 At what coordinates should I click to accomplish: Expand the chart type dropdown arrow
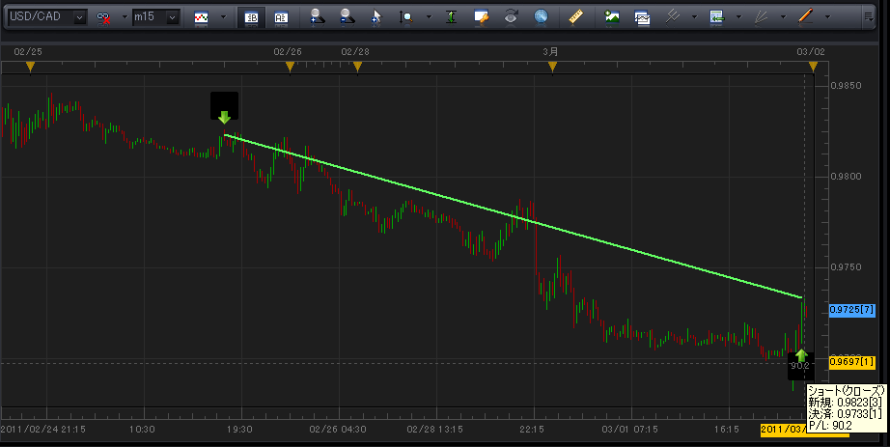[223, 17]
